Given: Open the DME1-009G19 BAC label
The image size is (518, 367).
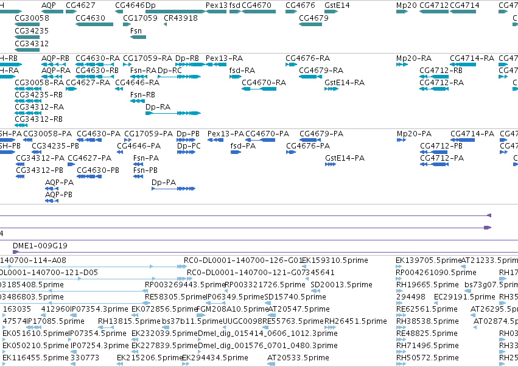Looking at the screenshot, I should (x=40, y=246).
